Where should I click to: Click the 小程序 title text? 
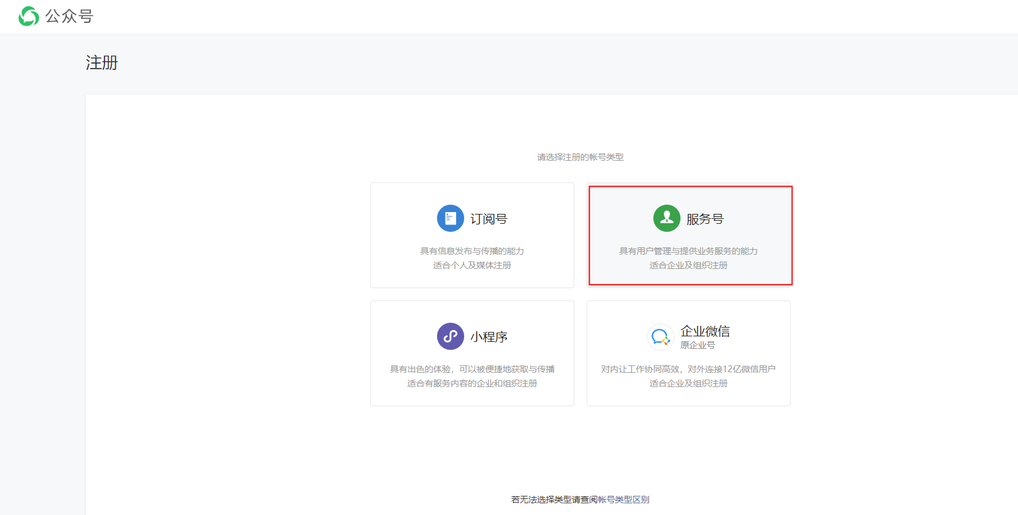[x=489, y=337]
